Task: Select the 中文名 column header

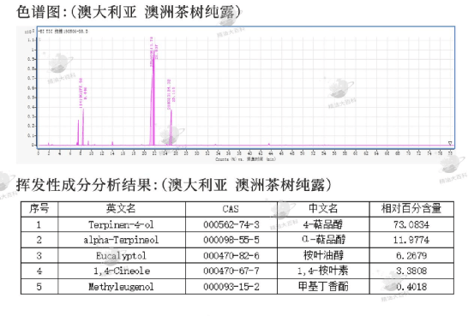Action: click(323, 208)
